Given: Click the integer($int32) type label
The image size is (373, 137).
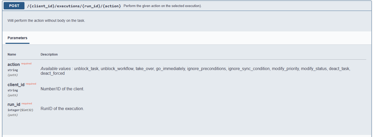Looking at the screenshot, I should pyautogui.click(x=20, y=110).
